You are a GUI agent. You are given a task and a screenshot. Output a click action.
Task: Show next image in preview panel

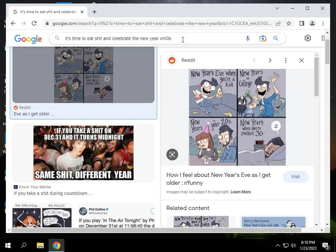click(x=270, y=60)
